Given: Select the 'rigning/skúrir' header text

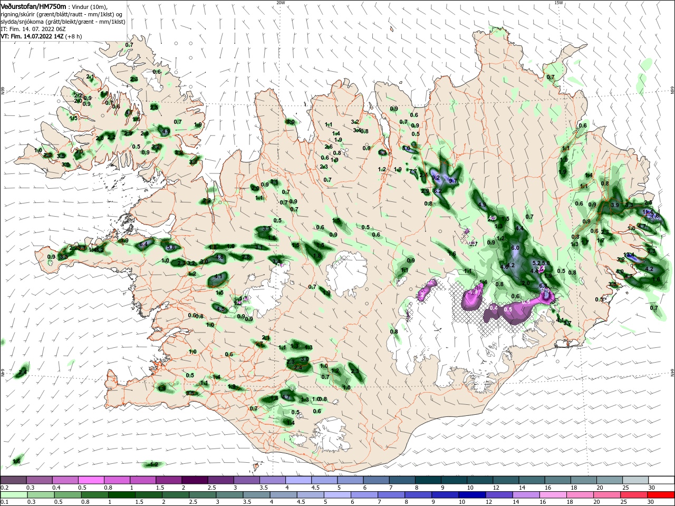Looking at the screenshot, I should 18,14.
